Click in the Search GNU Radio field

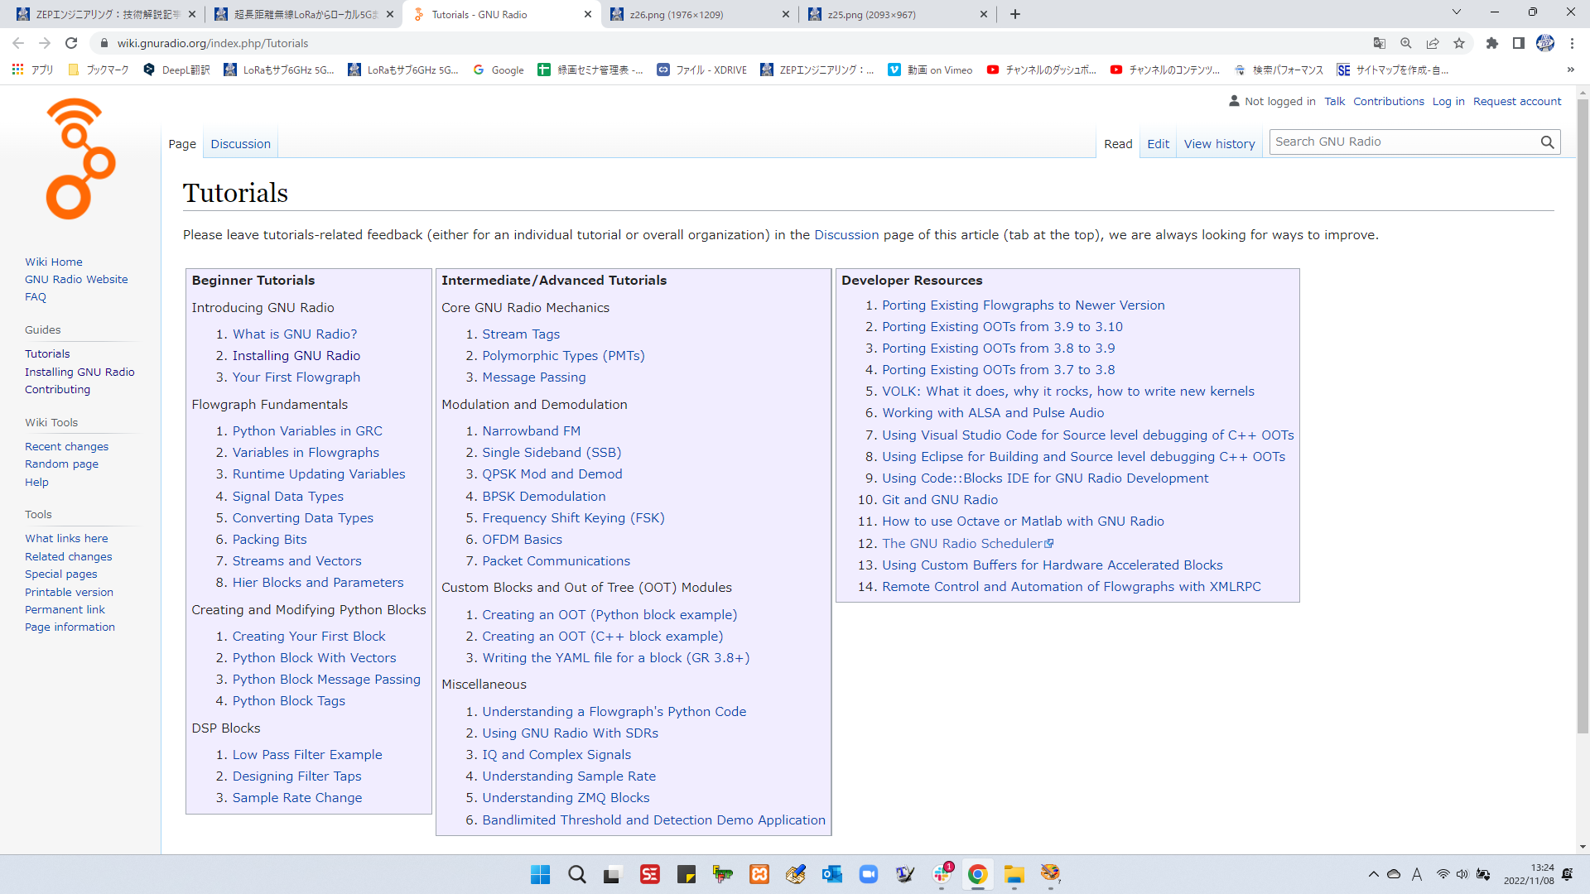click(1400, 142)
